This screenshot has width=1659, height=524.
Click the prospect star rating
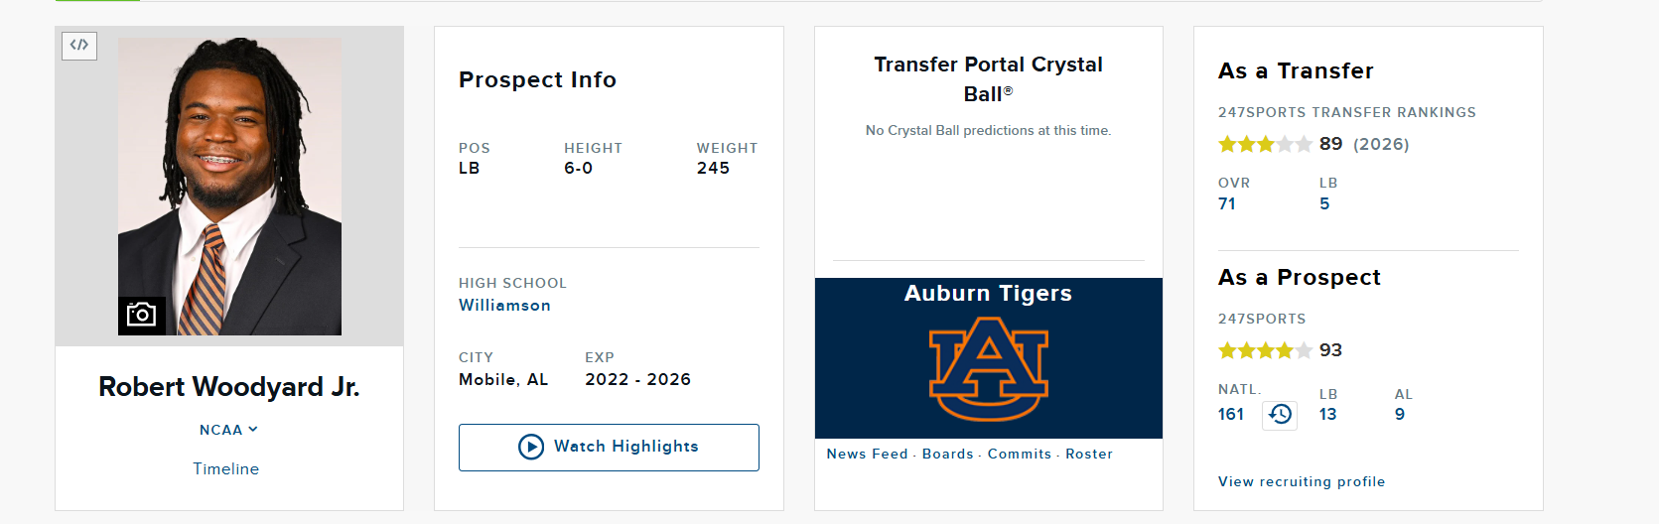pos(1265,350)
